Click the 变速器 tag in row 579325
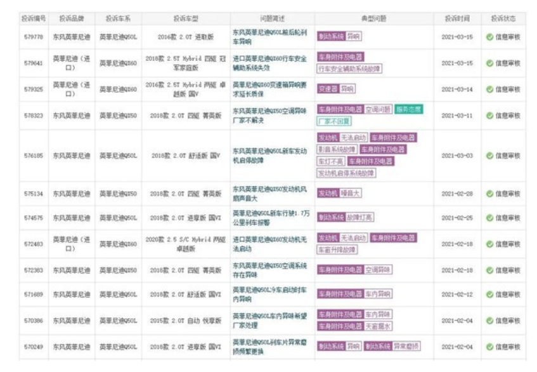The width and height of the screenshot is (537, 372). tap(328, 89)
